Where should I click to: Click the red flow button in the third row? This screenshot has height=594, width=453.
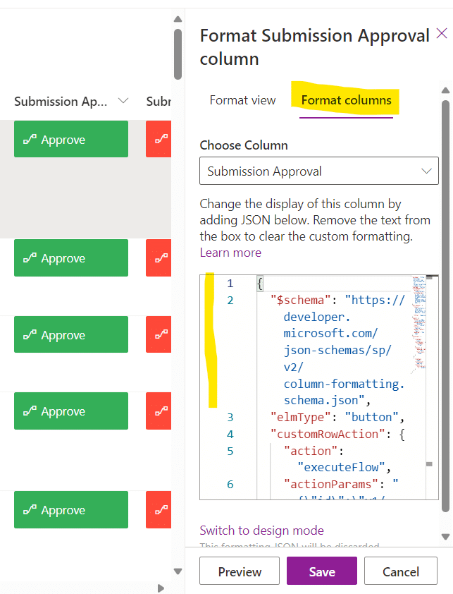tap(158, 334)
